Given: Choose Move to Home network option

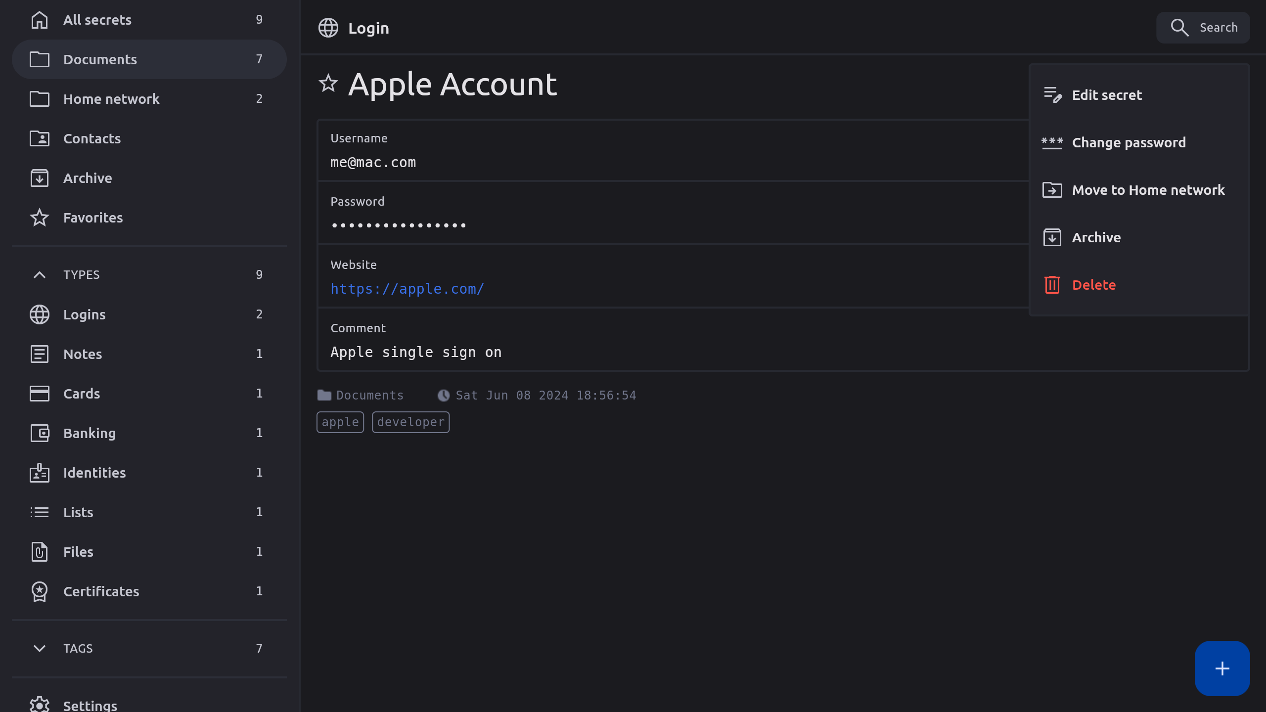Looking at the screenshot, I should 1148,190.
